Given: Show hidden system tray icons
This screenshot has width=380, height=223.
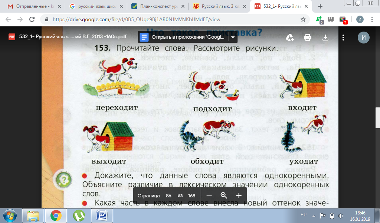Looking at the screenshot, I should coord(314,216).
